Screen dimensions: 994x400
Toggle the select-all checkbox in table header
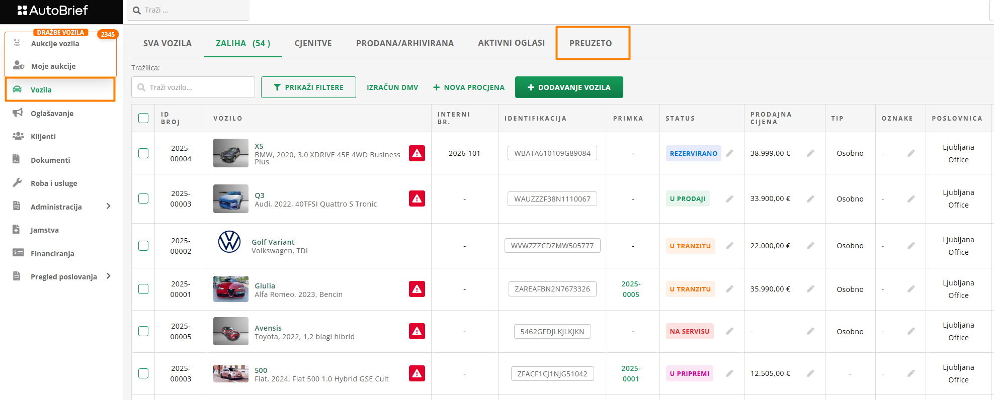(x=143, y=118)
